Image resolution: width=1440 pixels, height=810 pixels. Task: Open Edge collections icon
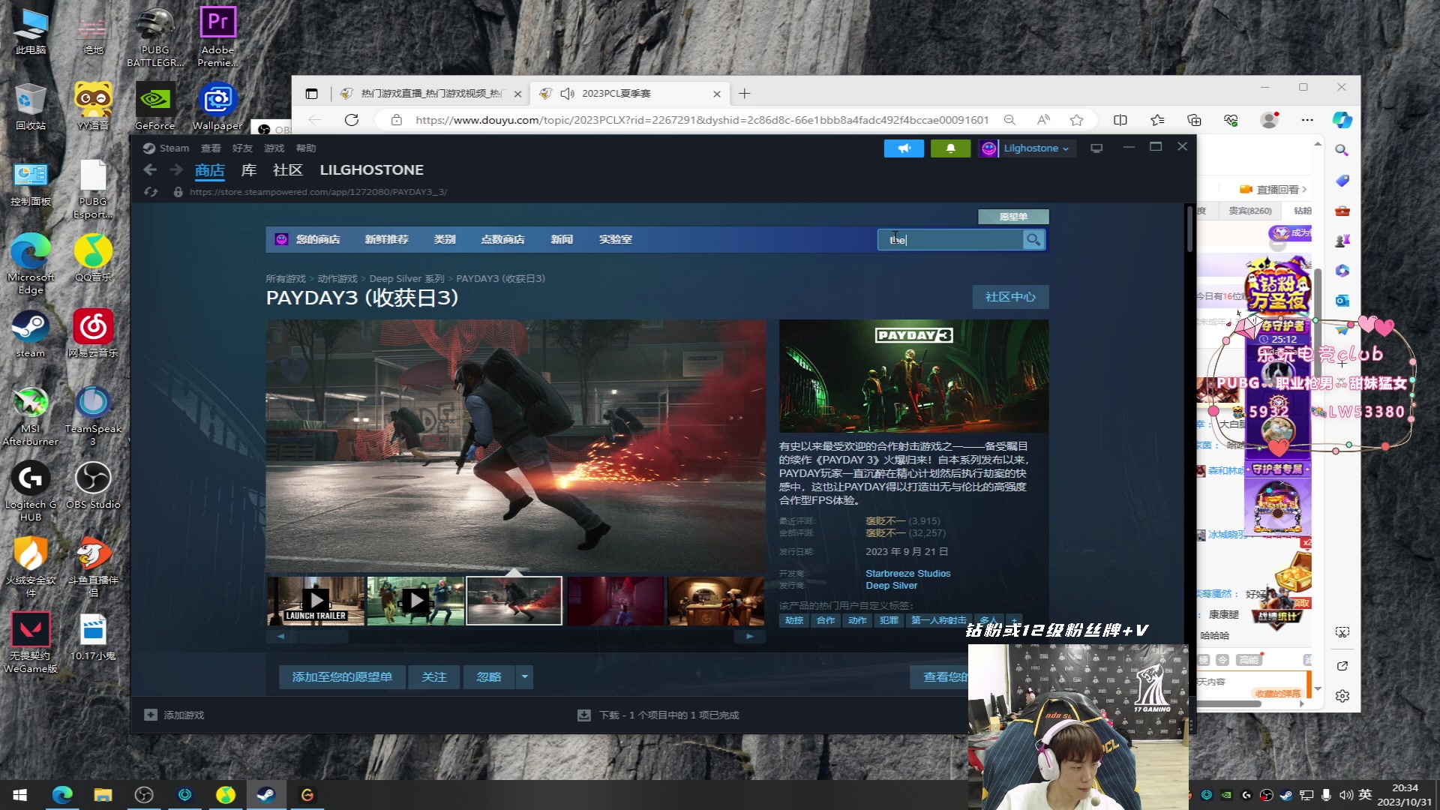(x=1194, y=120)
